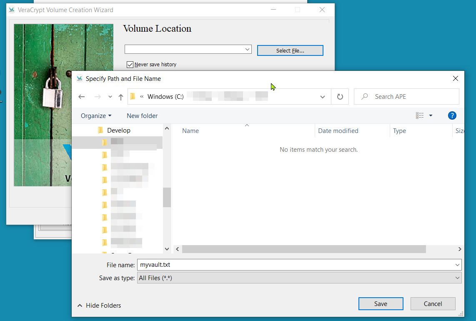Open view options dropdown arrow

(431, 115)
